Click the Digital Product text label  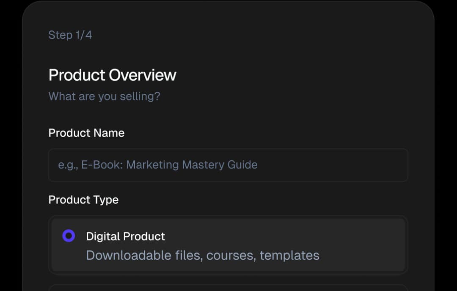tap(125, 236)
